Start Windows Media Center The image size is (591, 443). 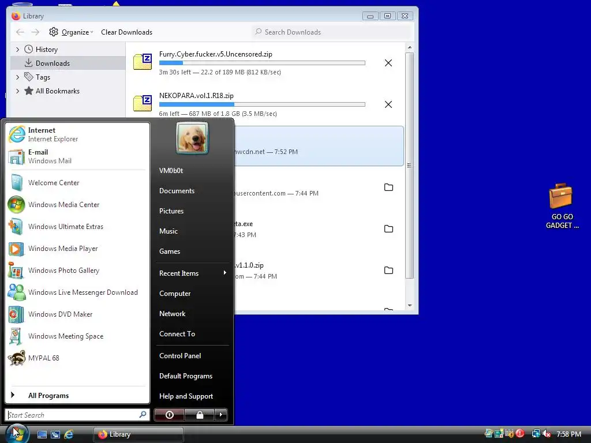point(77,205)
